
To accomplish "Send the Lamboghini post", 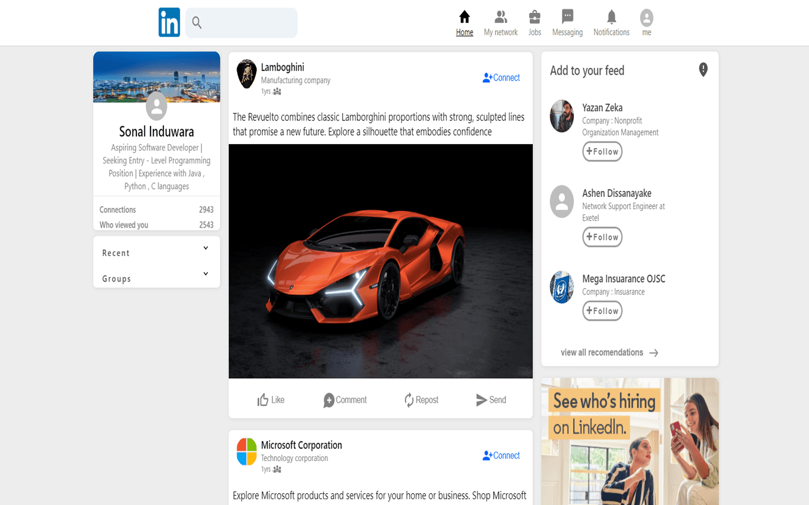I will [x=491, y=400].
